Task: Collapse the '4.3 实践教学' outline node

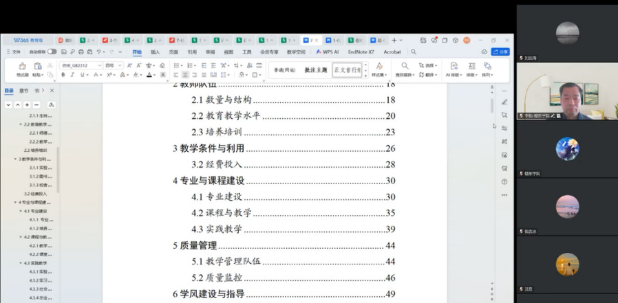Action: coord(21,262)
